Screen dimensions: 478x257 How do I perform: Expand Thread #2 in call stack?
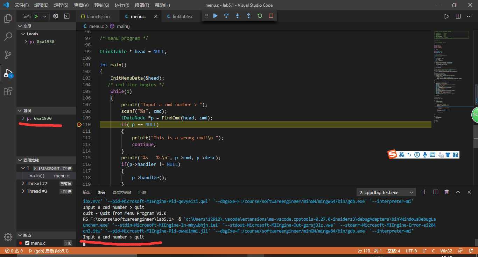point(23,184)
